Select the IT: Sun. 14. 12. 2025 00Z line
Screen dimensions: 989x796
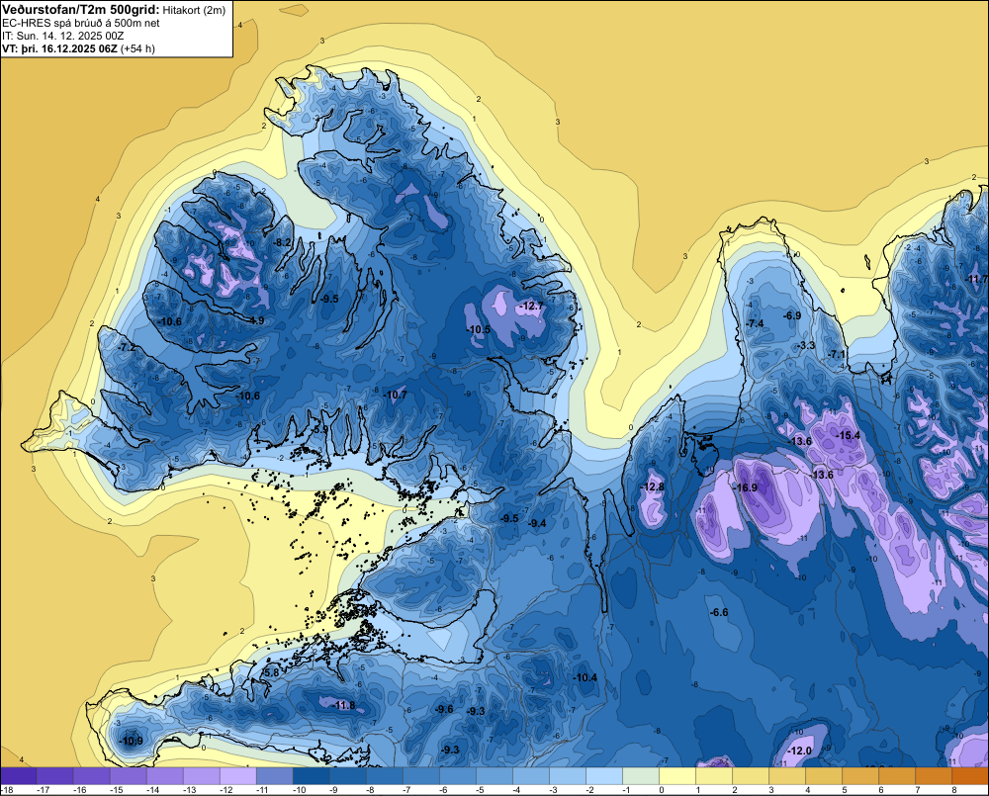click(63, 36)
